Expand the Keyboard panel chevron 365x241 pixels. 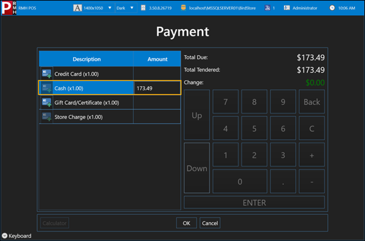tap(4, 236)
